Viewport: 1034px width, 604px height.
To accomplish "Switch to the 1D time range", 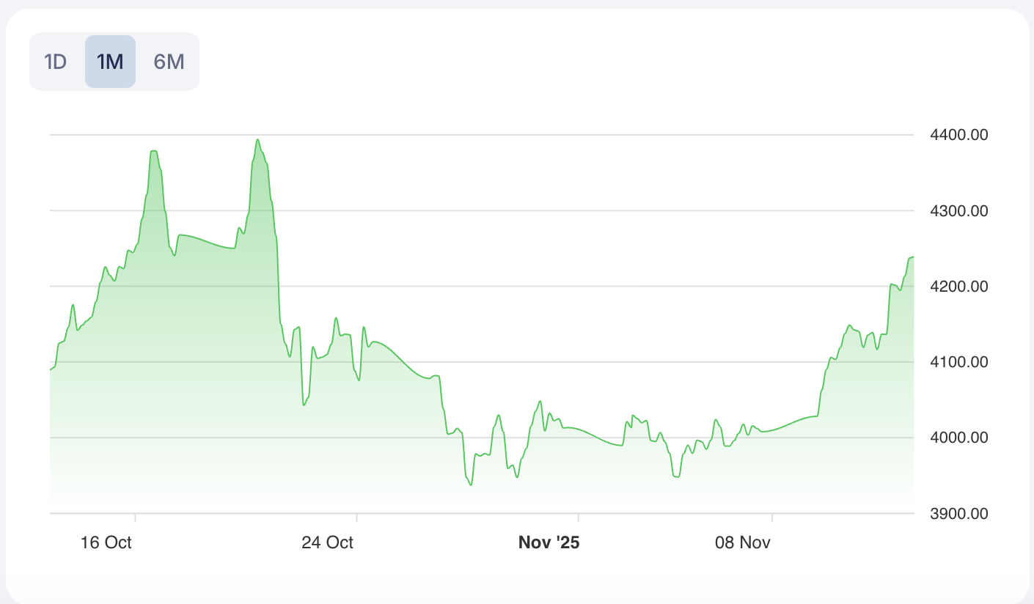I will [56, 62].
